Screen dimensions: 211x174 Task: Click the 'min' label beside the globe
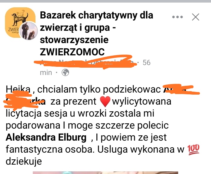click(x=46, y=73)
